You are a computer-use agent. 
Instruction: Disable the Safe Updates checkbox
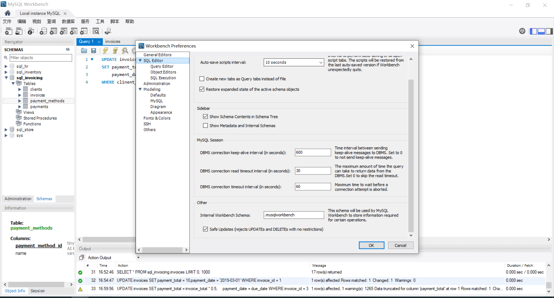pos(205,229)
